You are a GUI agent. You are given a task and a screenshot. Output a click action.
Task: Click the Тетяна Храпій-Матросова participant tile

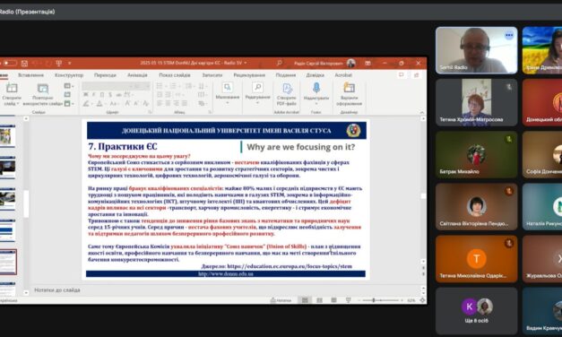[476, 102]
